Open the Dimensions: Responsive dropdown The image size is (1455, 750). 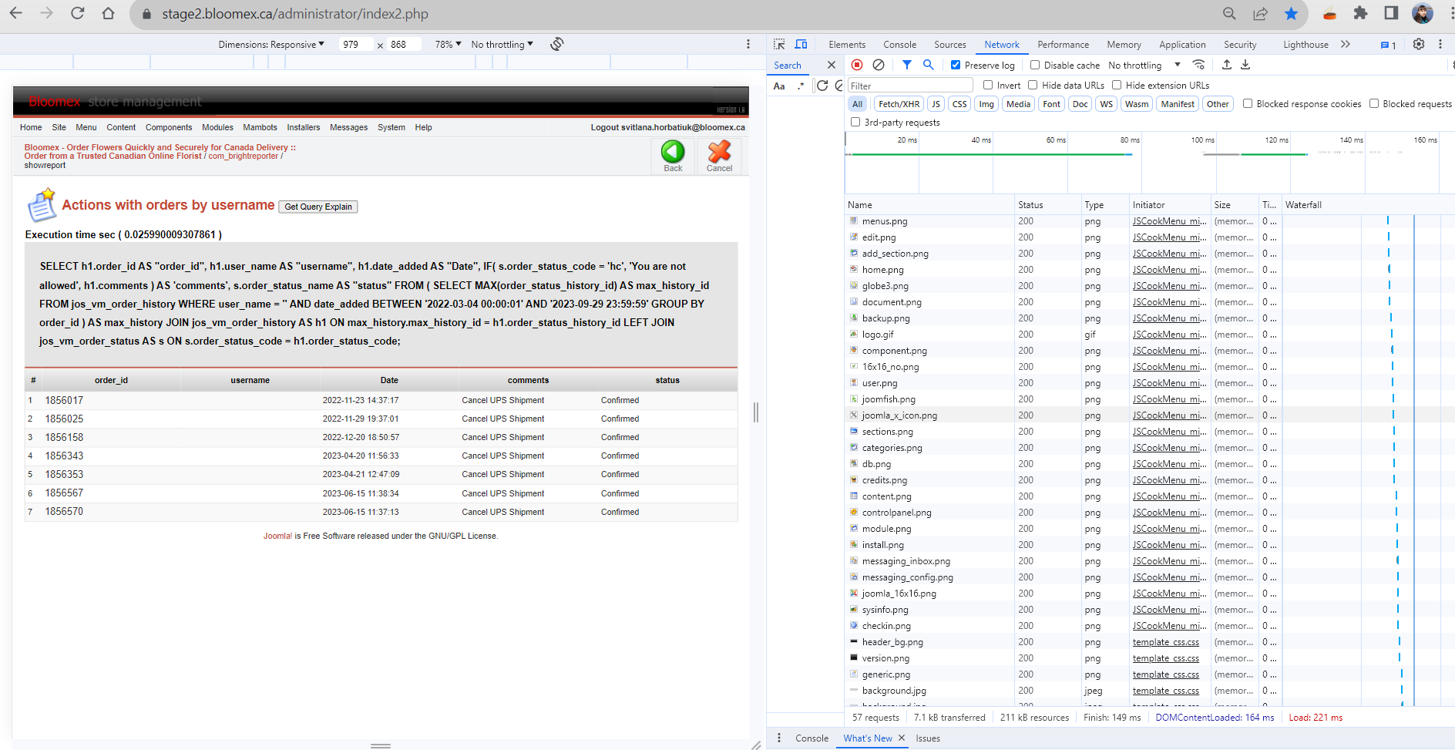coord(271,44)
